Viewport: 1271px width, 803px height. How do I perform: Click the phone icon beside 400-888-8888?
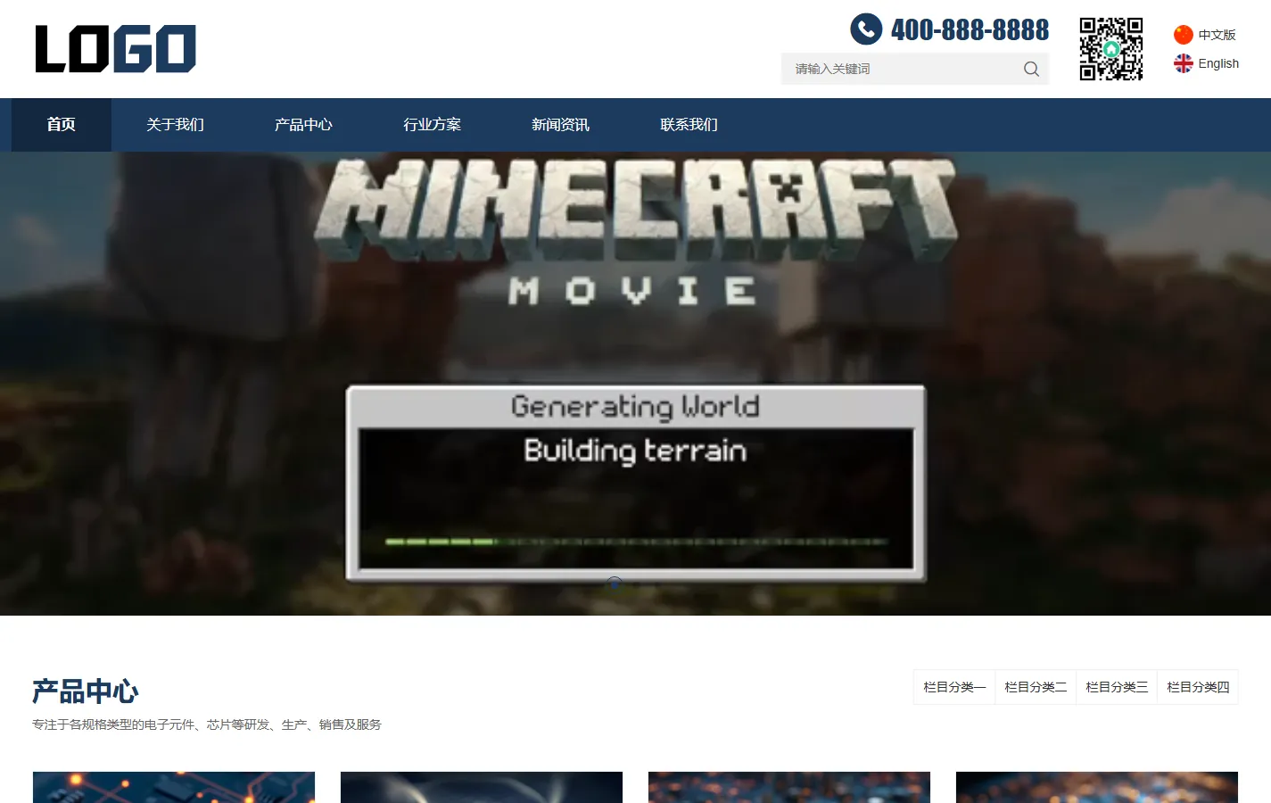point(866,29)
